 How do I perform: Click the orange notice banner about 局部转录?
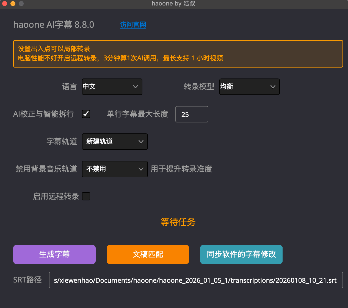(x=178, y=54)
